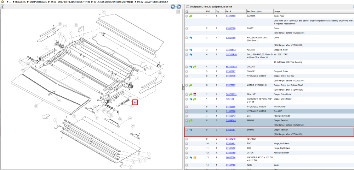Click the Ref column header
The height and width of the screenshot is (170, 354).
[210, 12]
